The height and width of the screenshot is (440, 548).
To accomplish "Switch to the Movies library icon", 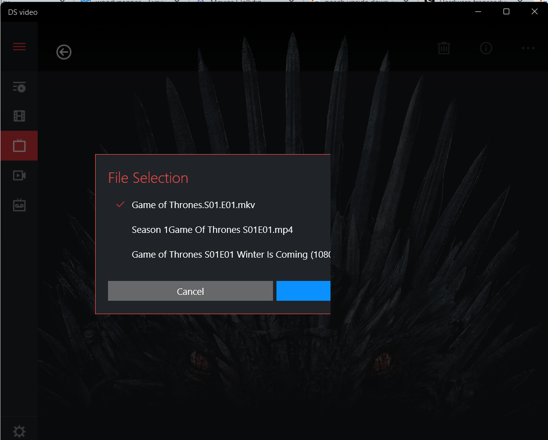I will click(19, 116).
